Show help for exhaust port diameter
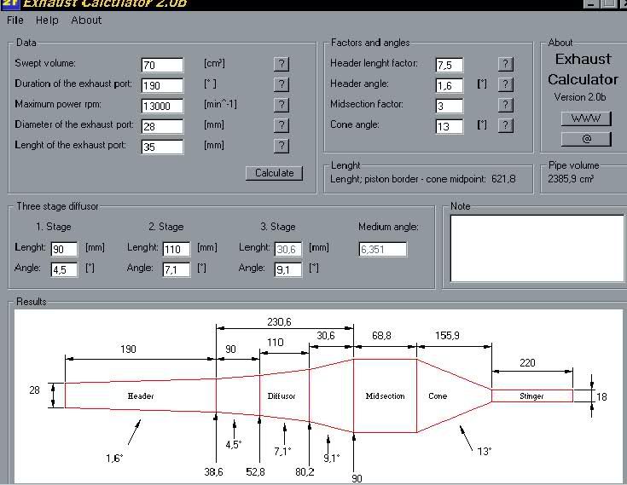Viewport: 627px width, 485px height. pos(282,125)
